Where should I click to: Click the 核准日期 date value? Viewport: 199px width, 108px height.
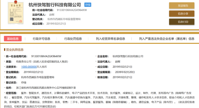pyautogui.click(x=122, y=77)
